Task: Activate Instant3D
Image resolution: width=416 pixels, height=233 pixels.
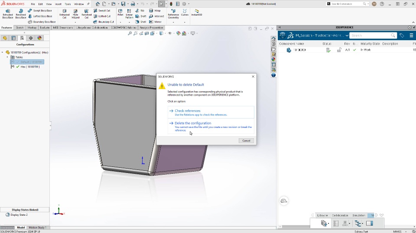Action: [x=197, y=13]
